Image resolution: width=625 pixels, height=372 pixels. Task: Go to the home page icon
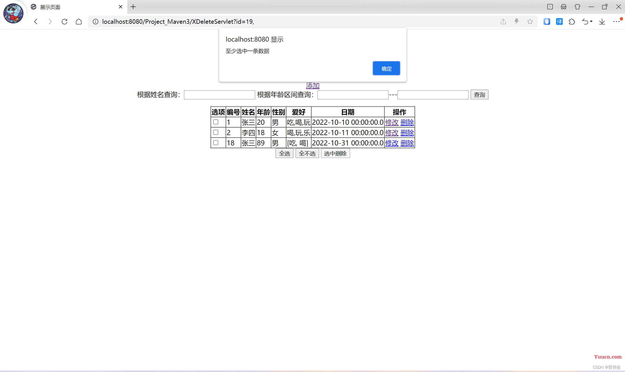(x=79, y=21)
